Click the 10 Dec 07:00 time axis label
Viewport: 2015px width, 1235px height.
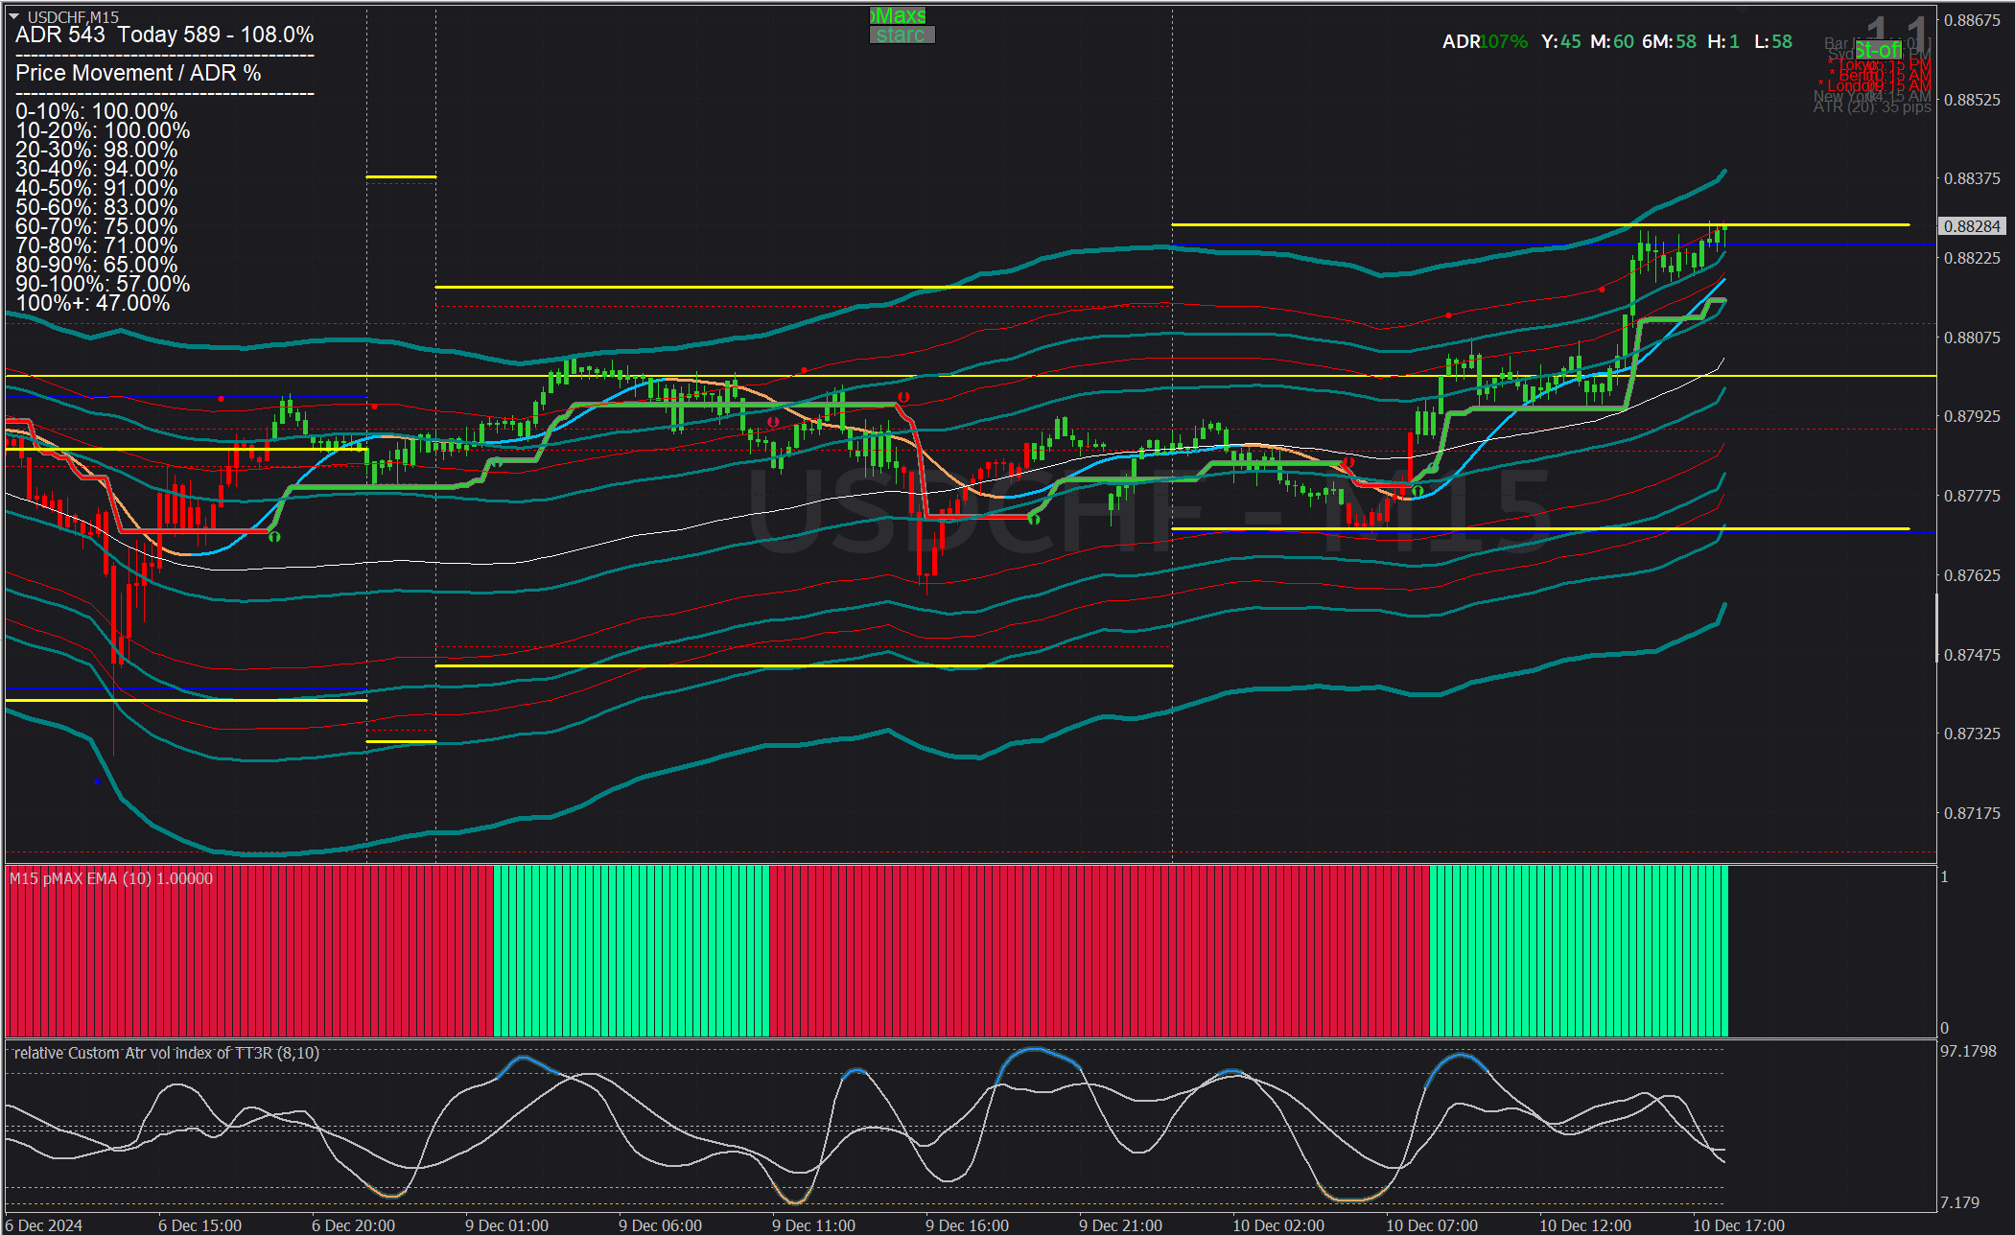[x=1431, y=1225]
